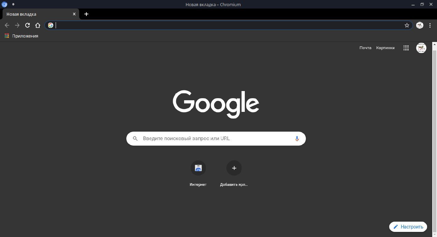Minimize the Chromium window
Image resolution: width=437 pixels, height=237 pixels.
pos(413,4)
